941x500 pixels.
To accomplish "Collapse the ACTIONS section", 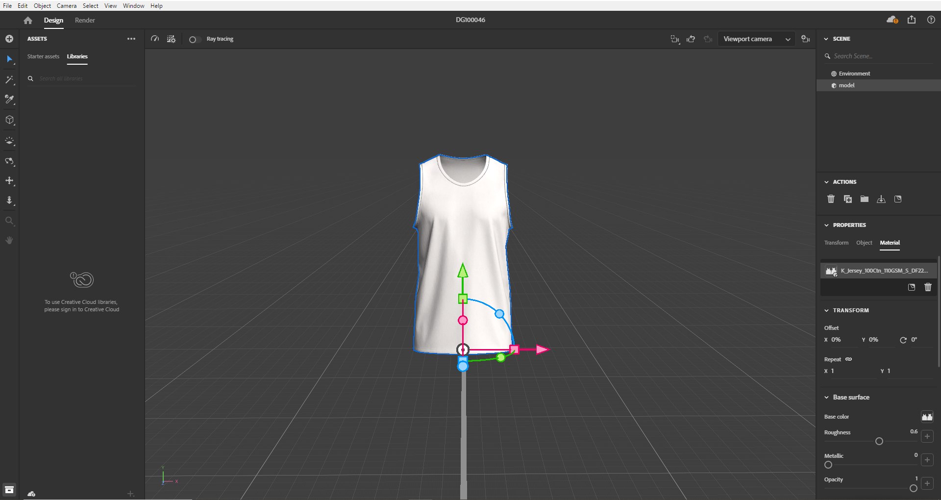I will tap(826, 182).
